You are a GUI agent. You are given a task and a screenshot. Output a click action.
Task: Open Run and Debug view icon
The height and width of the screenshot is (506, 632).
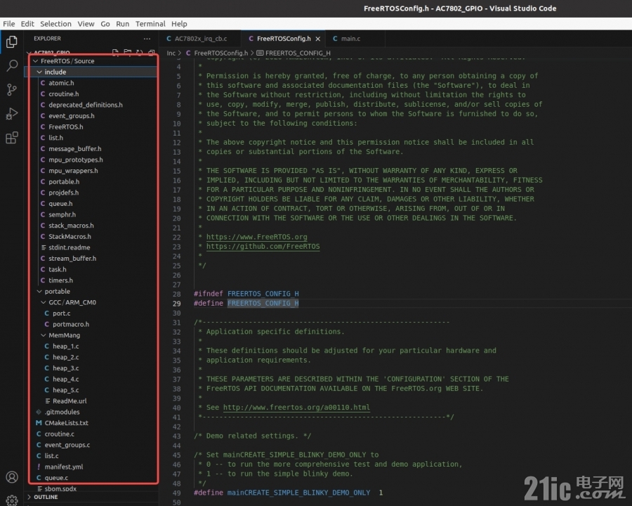12,114
